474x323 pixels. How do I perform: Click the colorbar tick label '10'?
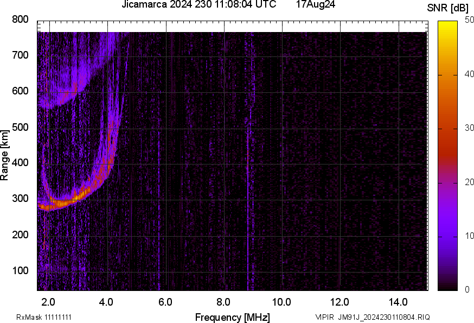click(469, 236)
